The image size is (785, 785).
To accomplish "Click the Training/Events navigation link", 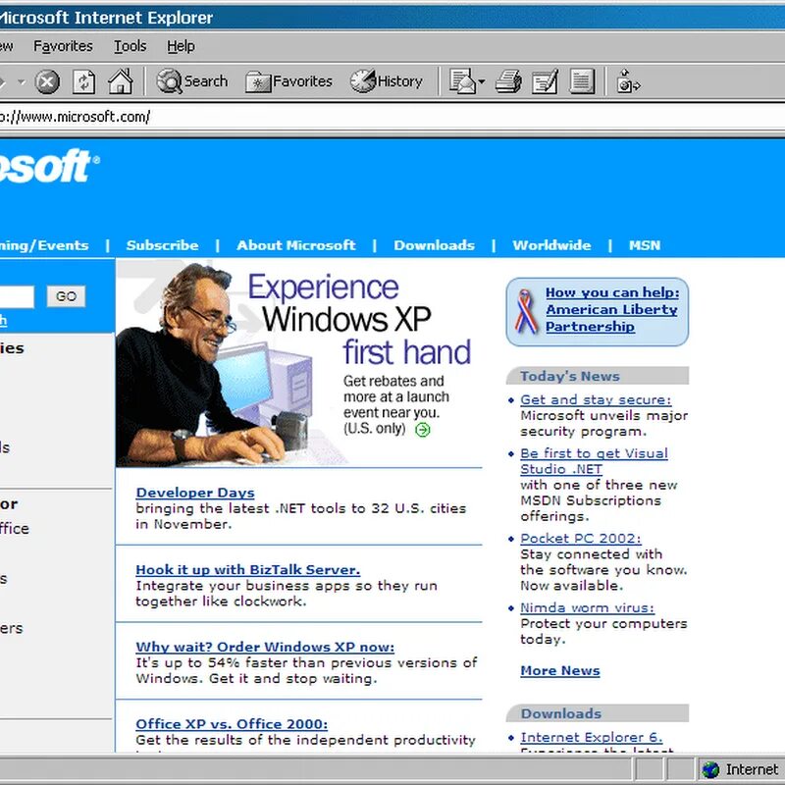I will tap(44, 245).
